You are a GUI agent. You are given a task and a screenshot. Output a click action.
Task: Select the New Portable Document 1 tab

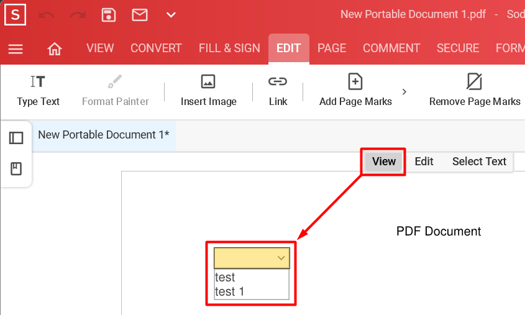(104, 135)
